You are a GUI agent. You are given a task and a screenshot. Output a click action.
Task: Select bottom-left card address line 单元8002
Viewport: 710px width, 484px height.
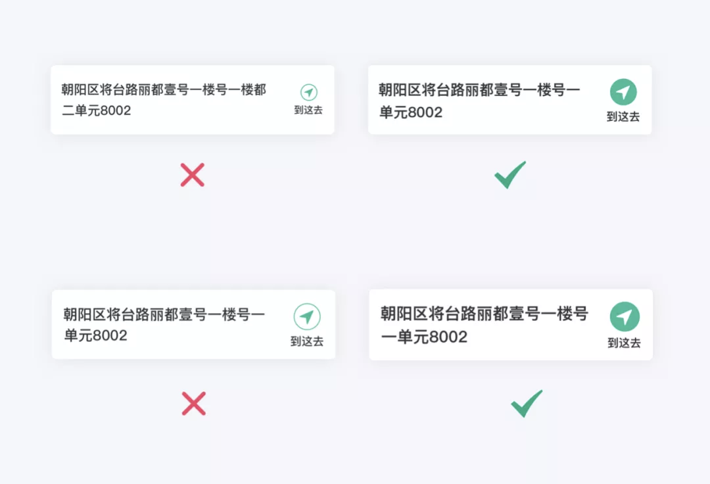click(95, 335)
